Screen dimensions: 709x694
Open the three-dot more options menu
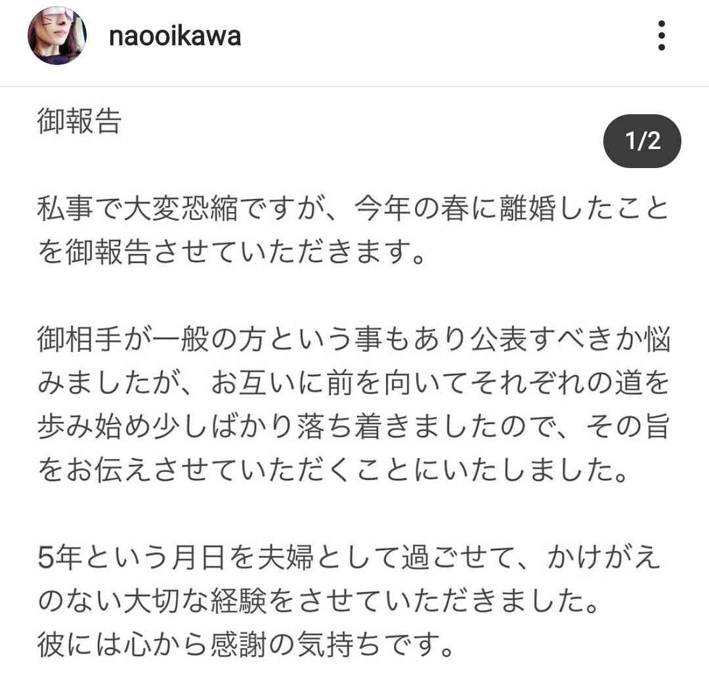pos(662,35)
